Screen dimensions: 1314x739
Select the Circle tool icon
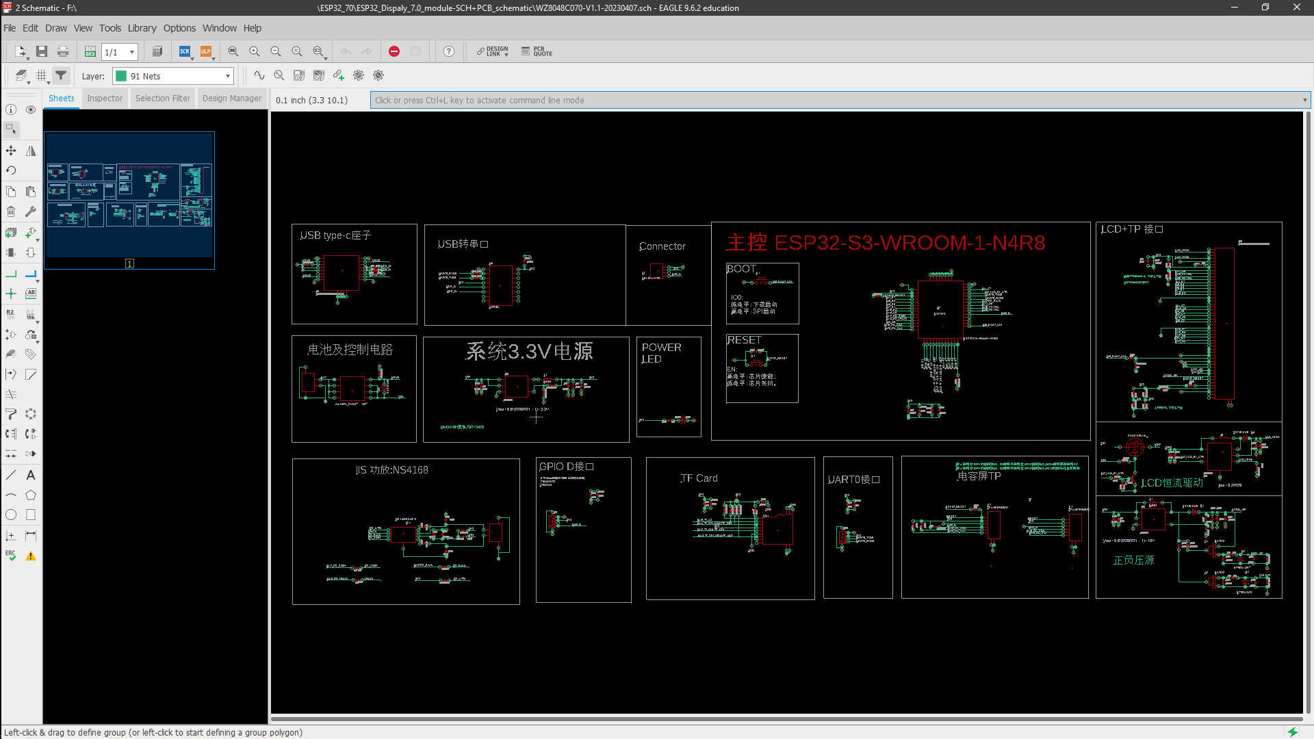pos(11,515)
